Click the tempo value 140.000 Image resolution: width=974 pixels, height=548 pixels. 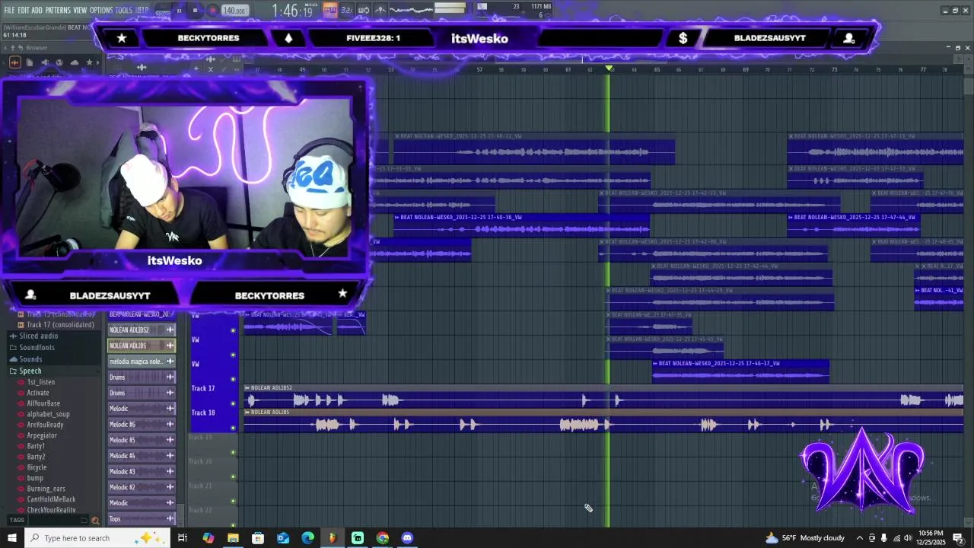pyautogui.click(x=234, y=11)
